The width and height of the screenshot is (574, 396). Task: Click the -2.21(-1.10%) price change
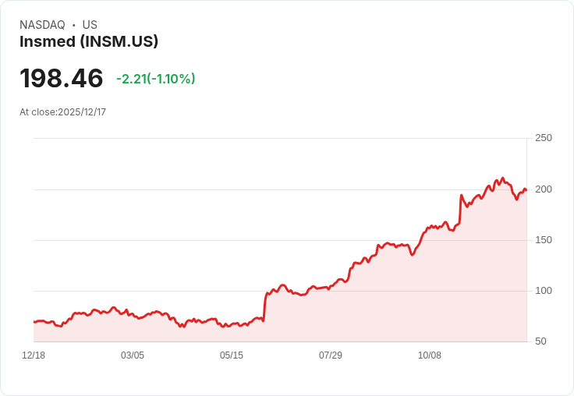pos(155,79)
